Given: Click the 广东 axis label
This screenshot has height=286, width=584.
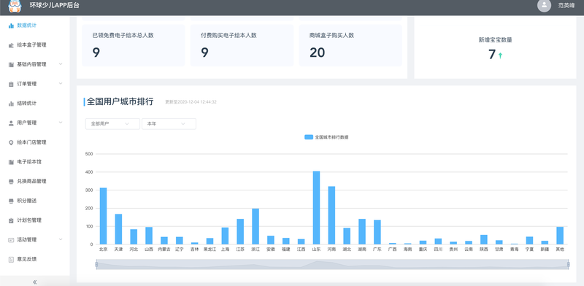Looking at the screenshot, I should [x=377, y=250].
